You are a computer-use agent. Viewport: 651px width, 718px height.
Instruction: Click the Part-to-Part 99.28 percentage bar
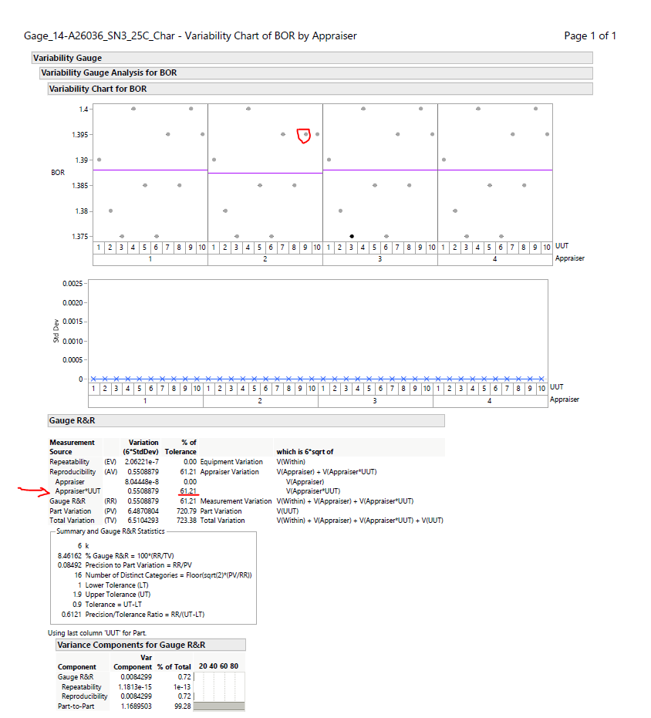pyautogui.click(x=218, y=706)
